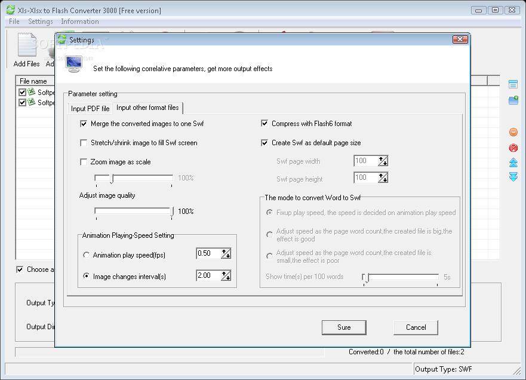Open the Information menu
Viewport: 526px width, 380px height.
tap(80, 22)
